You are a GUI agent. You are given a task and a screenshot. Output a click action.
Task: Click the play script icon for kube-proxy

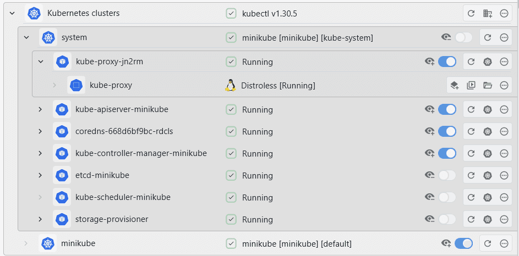pos(471,85)
